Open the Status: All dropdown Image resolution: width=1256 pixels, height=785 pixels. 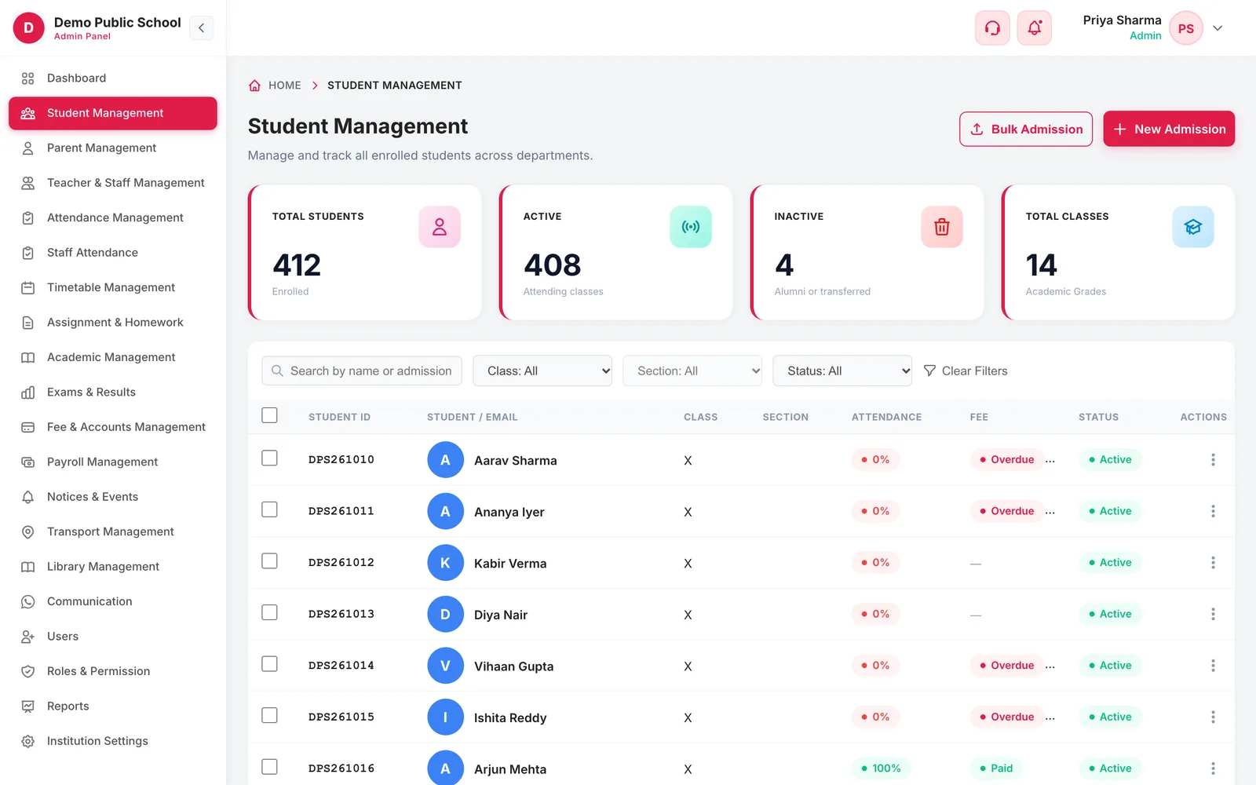[x=842, y=371]
